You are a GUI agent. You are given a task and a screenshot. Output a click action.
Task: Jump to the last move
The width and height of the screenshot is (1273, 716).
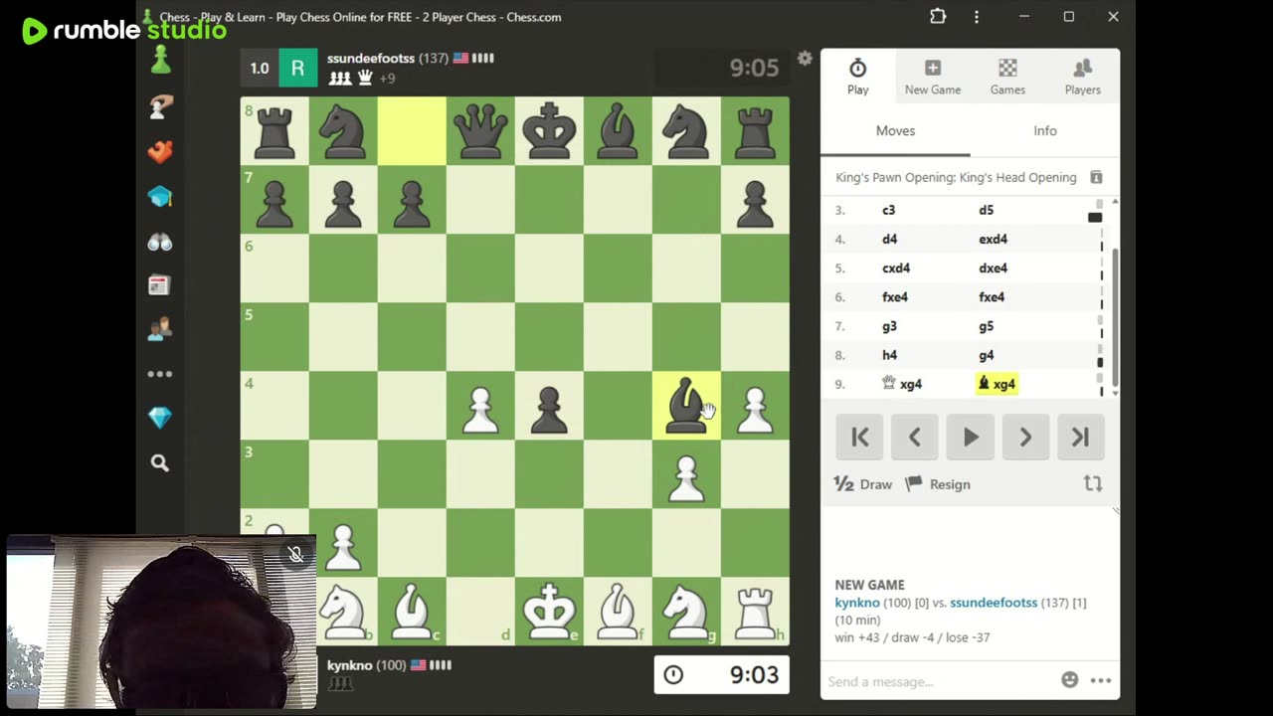pos(1081,437)
